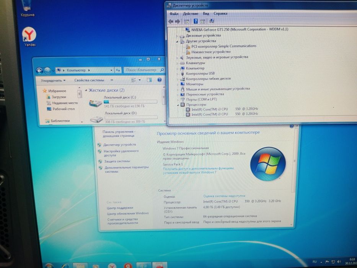
Task: Click the Explorer forward button
Action: (47, 71)
